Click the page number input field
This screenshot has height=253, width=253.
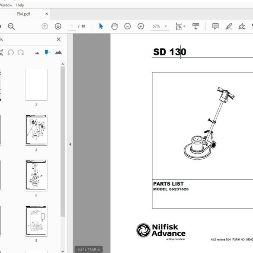pyautogui.click(x=72, y=26)
